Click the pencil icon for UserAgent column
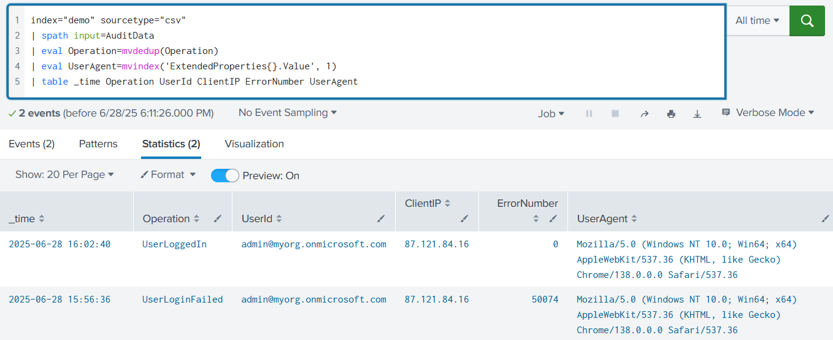 [x=825, y=219]
